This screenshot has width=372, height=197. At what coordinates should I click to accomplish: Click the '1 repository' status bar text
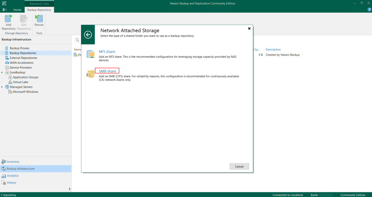pyautogui.click(x=9, y=195)
